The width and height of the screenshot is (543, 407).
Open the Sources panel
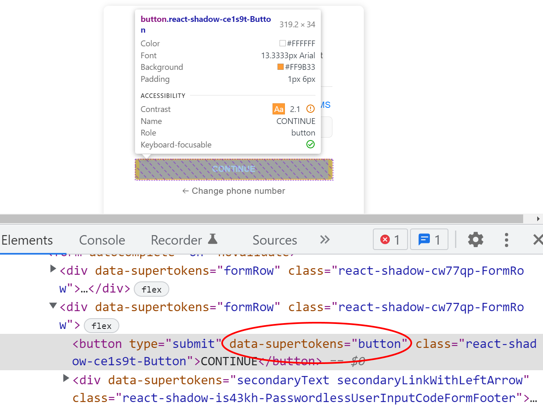tap(274, 240)
